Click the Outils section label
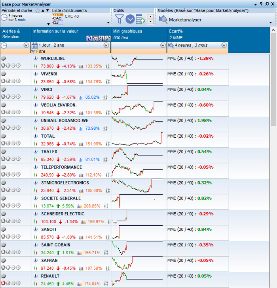This screenshot has width=277, height=288. tap(119, 11)
